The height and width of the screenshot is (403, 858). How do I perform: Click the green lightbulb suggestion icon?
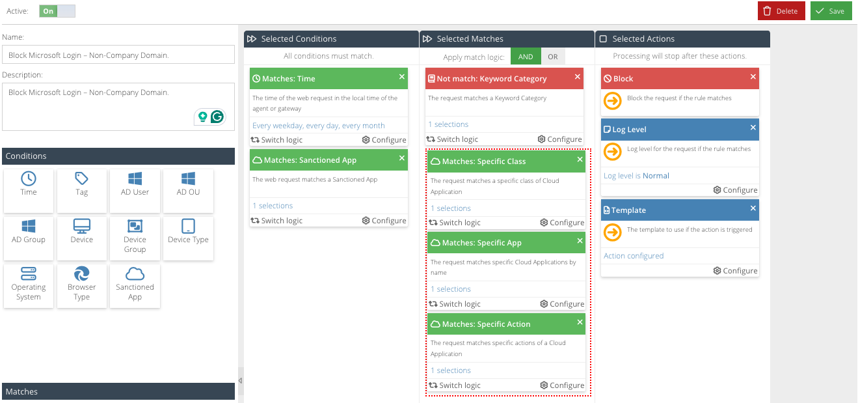coord(203,117)
